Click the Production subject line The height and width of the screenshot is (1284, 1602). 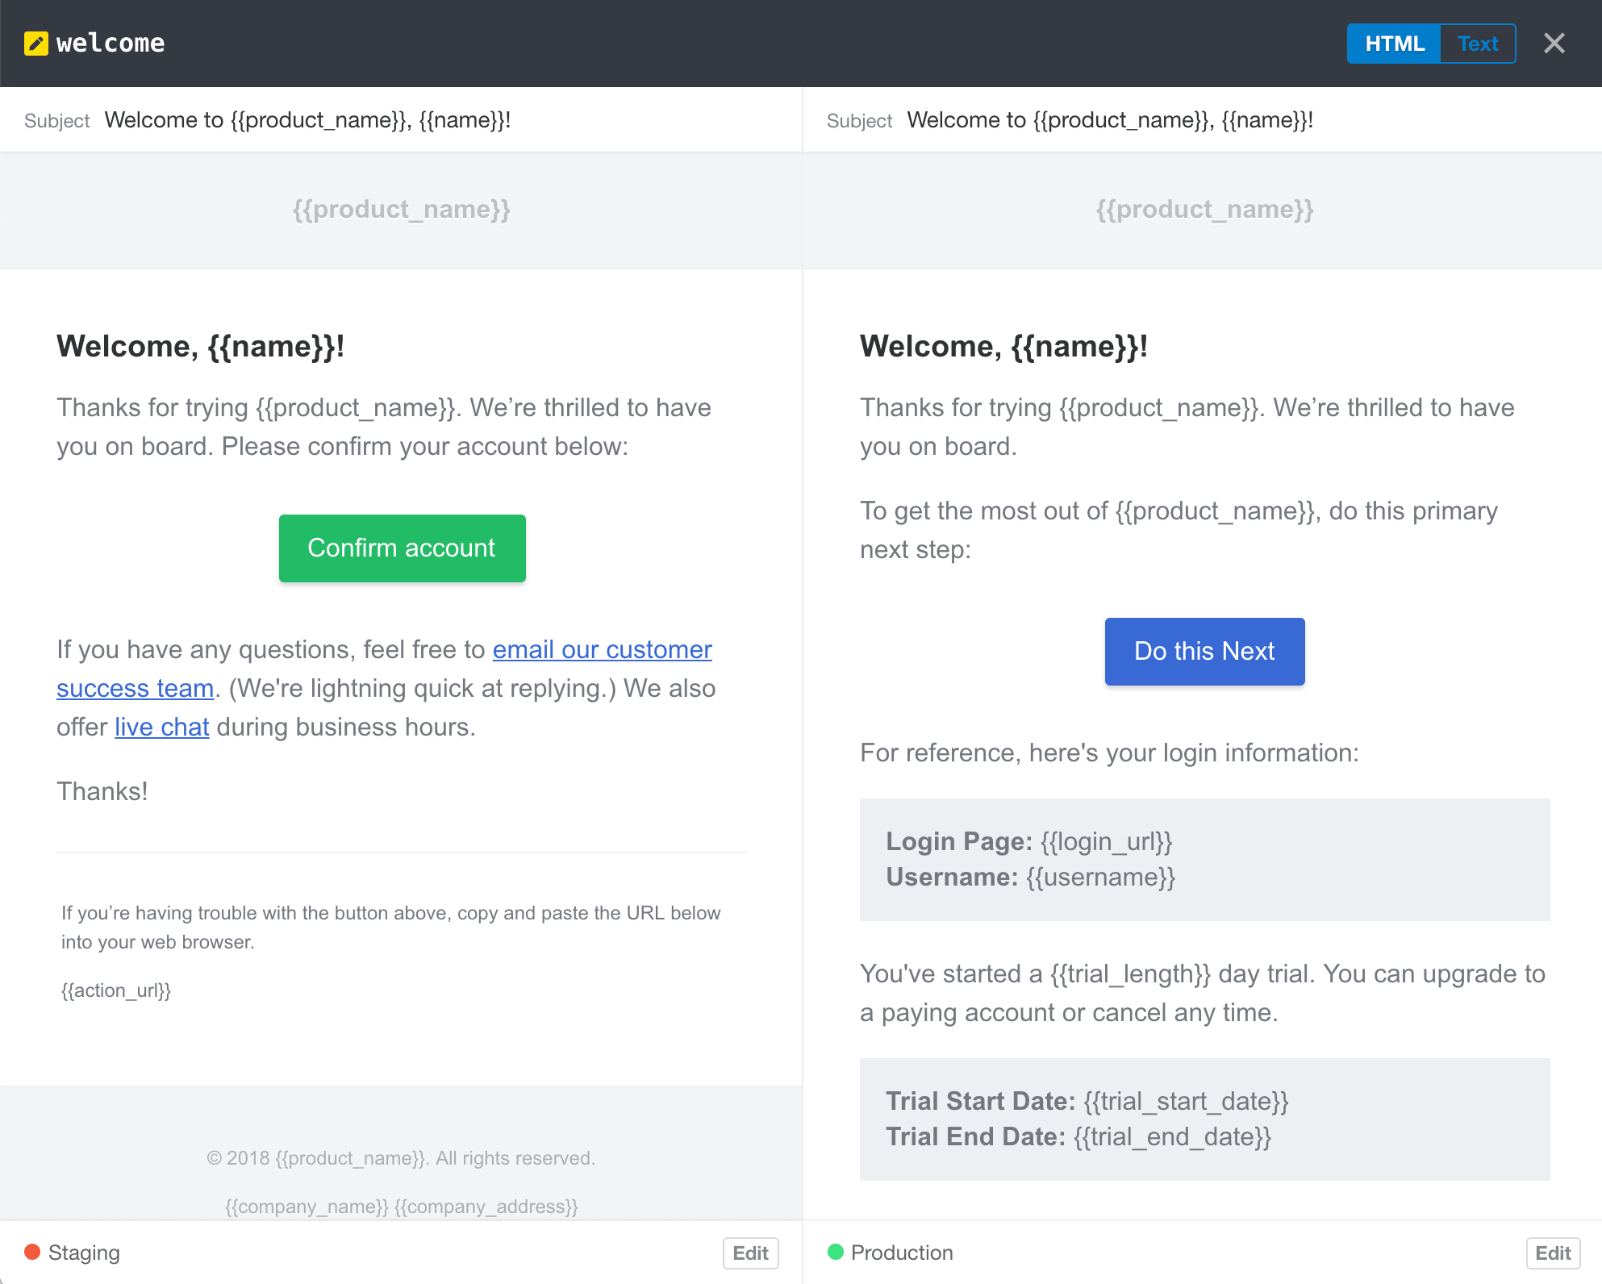(1111, 119)
